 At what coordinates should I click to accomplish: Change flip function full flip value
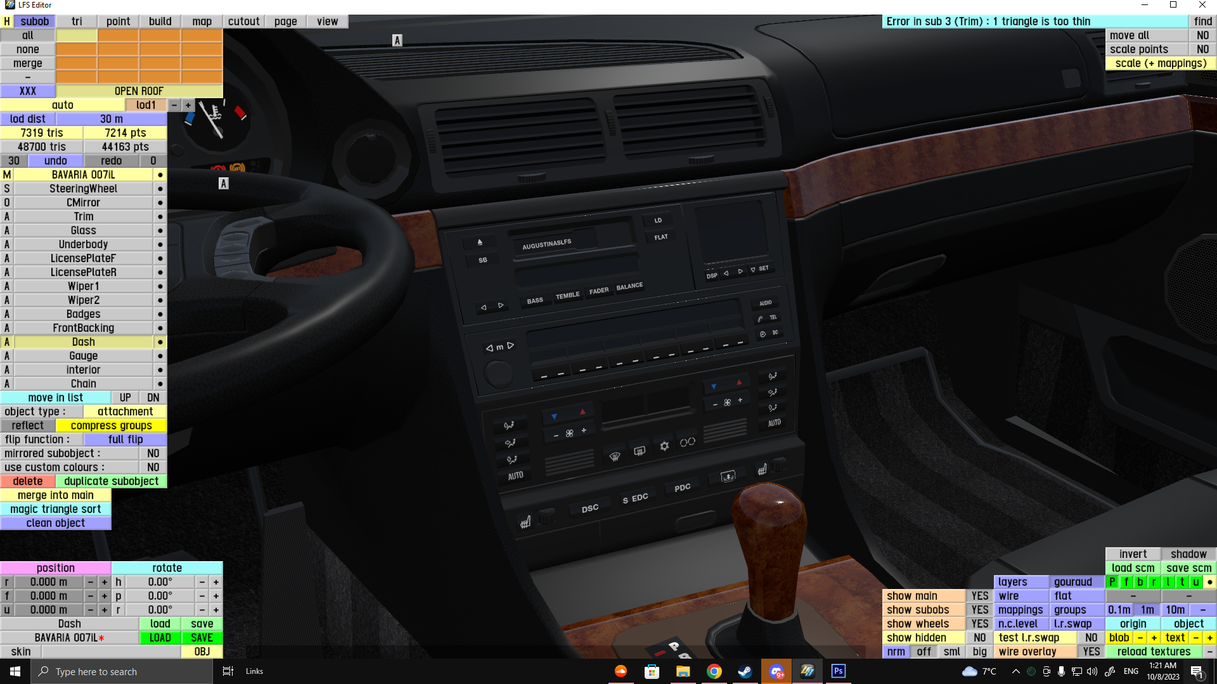(125, 440)
